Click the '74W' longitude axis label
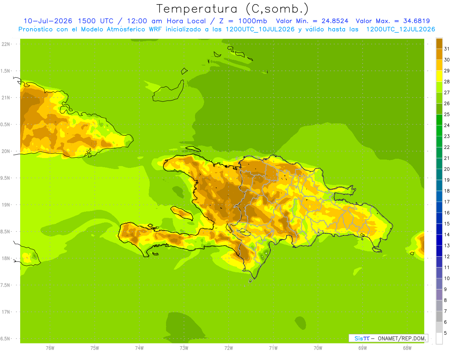Image resolution: width=457 pixels, height=353 pixels. click(x=139, y=348)
